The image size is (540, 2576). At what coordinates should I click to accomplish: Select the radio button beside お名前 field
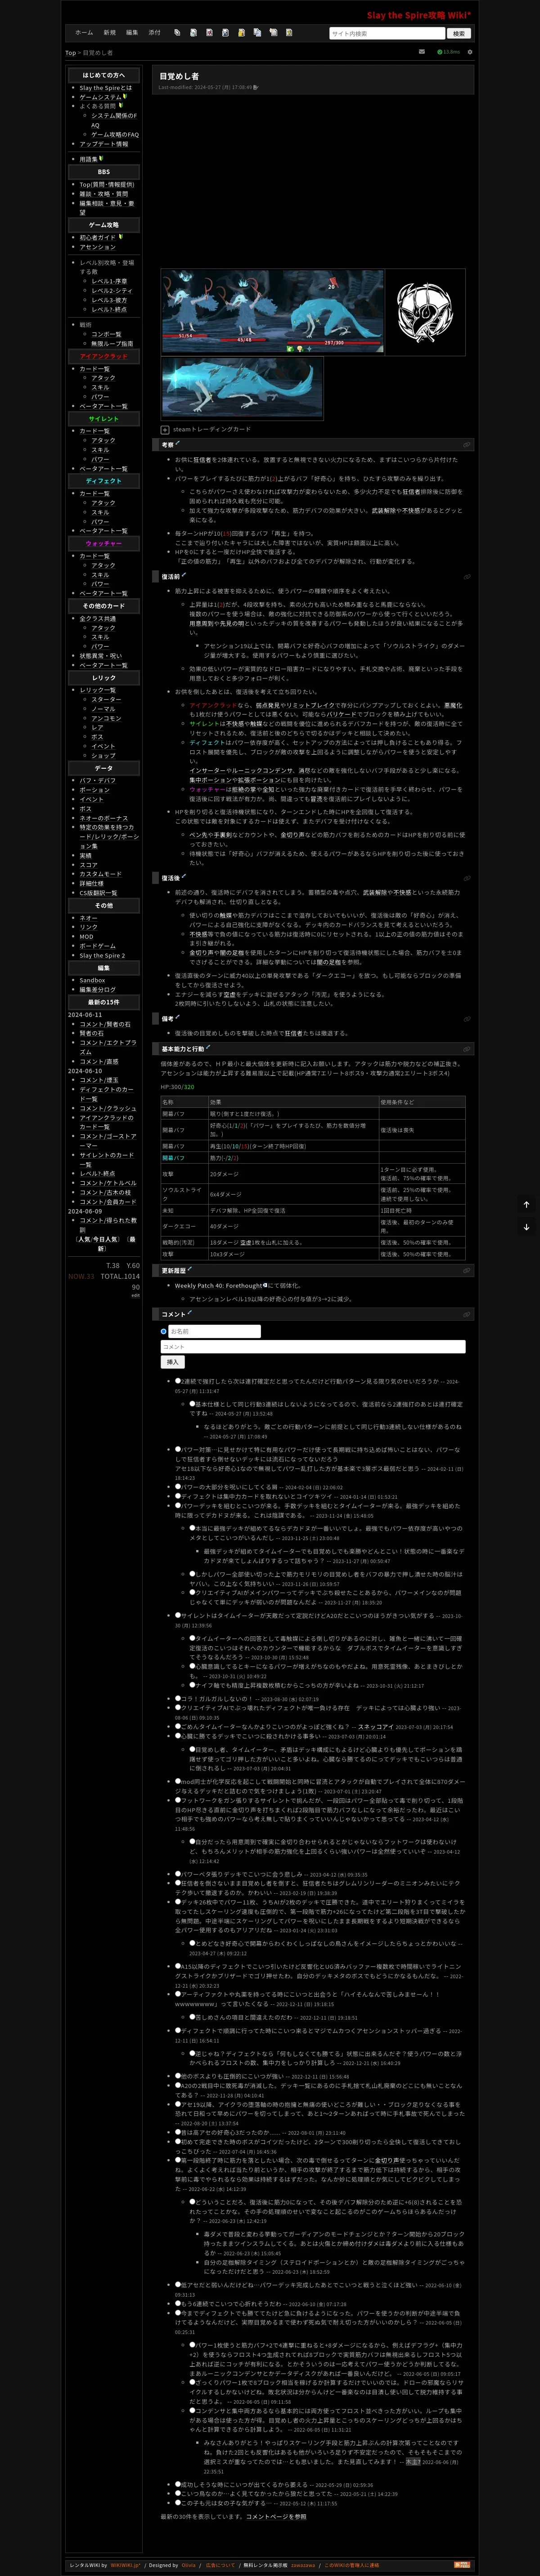[x=164, y=1331]
